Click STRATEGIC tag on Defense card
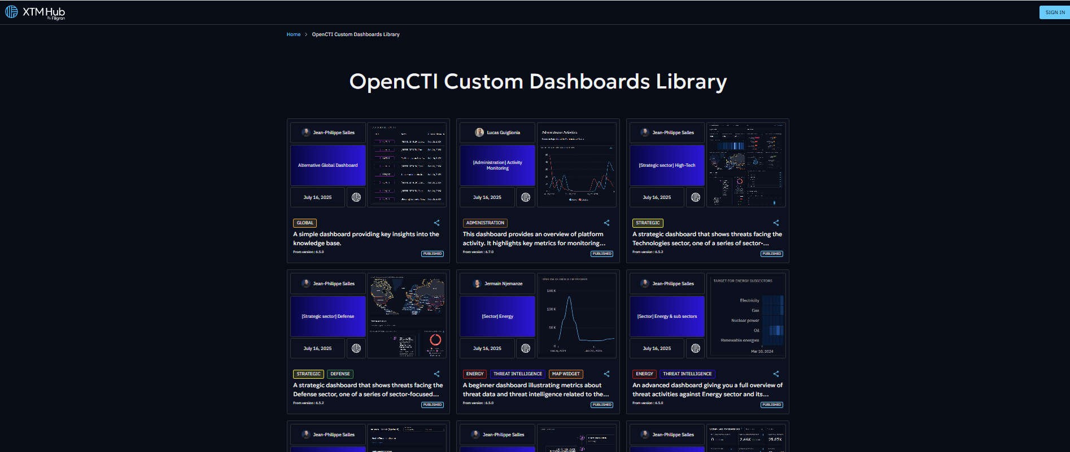 [x=309, y=374]
